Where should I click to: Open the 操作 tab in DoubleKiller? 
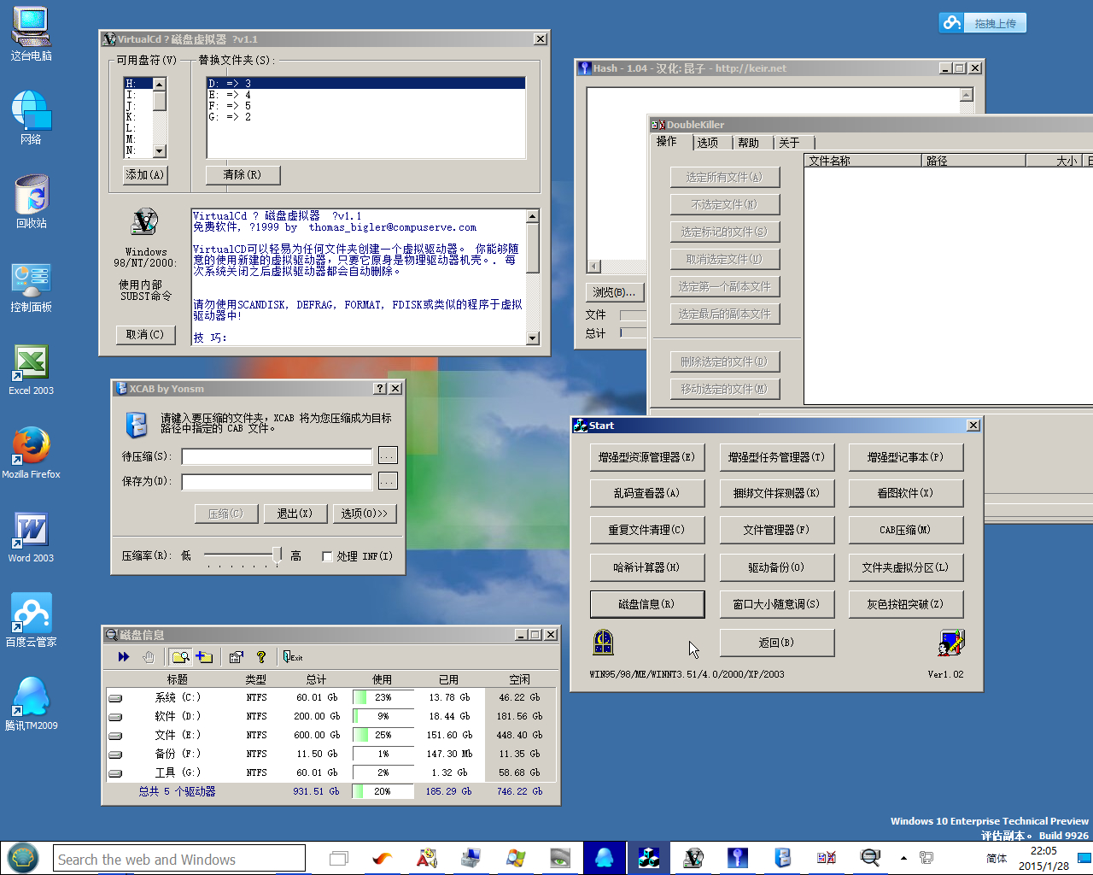667,142
